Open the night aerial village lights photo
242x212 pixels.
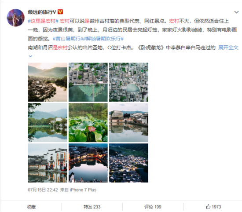(x=128, y=163)
